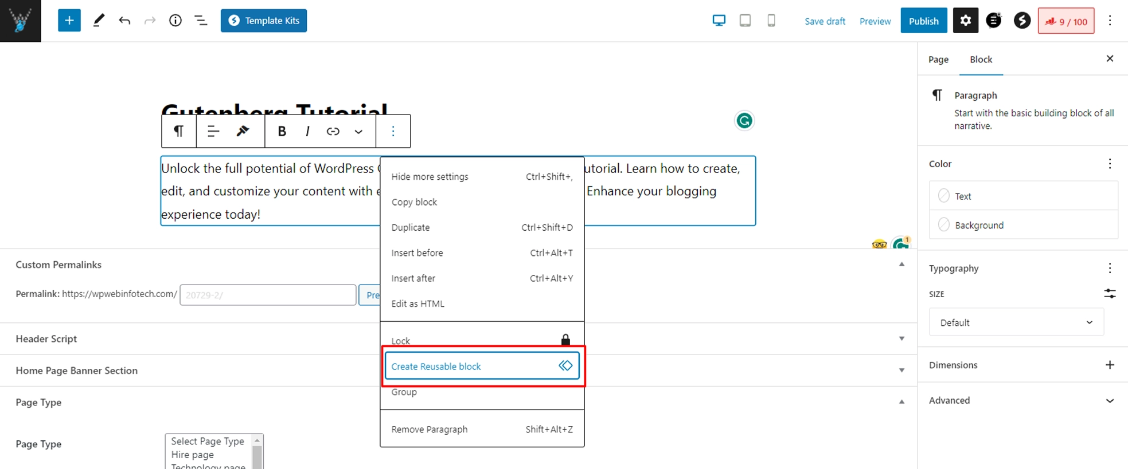Viewport: 1128px width, 469px height.
Task: Open the lightning bolt plugin icon
Action: point(1022,21)
